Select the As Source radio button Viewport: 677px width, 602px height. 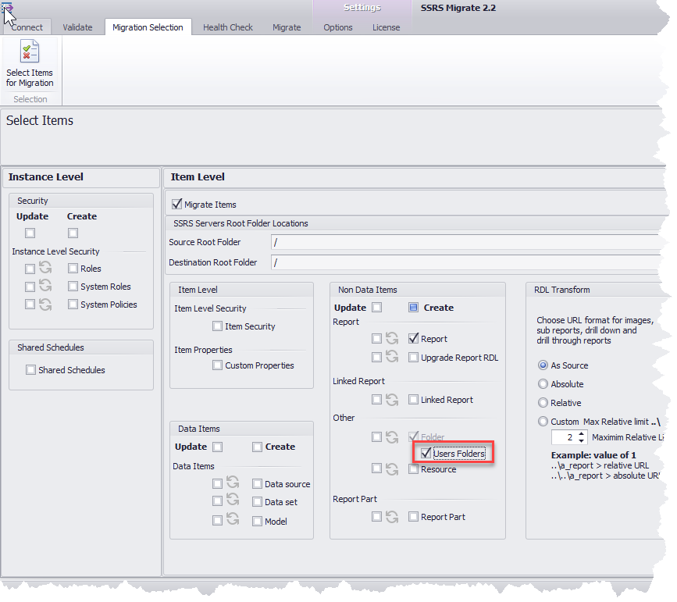tap(543, 365)
